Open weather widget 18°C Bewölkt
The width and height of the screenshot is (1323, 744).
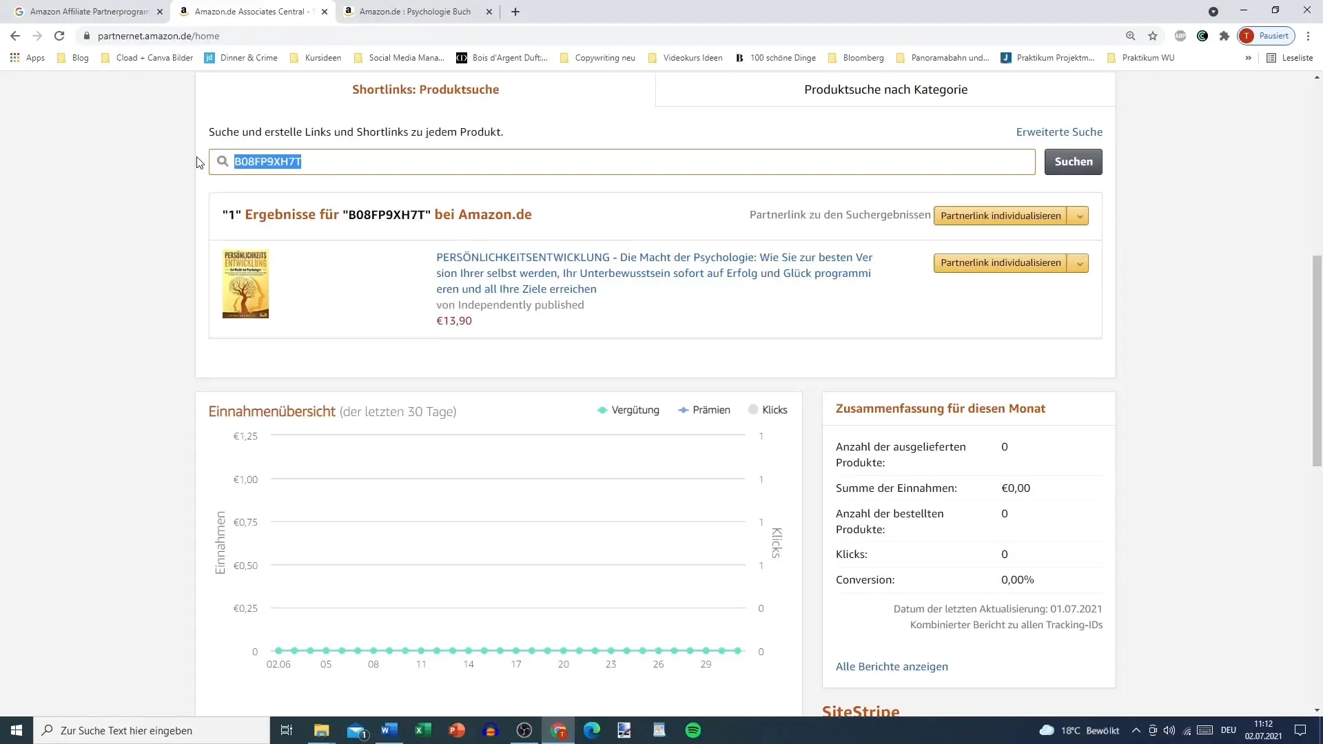point(1079,730)
